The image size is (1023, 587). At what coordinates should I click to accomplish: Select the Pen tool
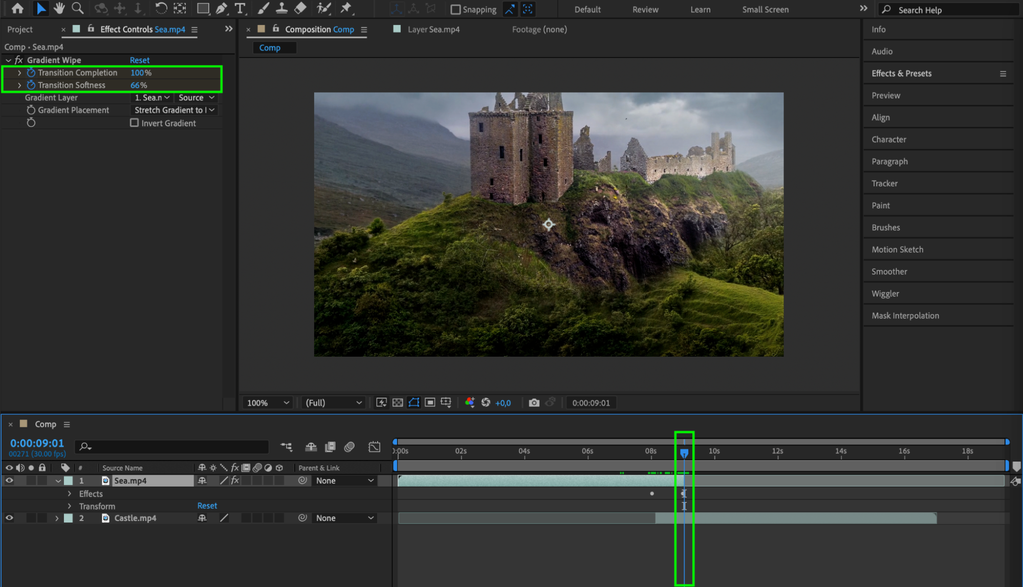221,8
